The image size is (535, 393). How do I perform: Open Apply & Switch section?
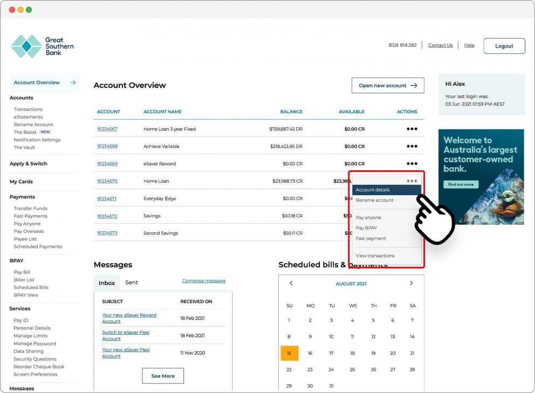point(29,164)
